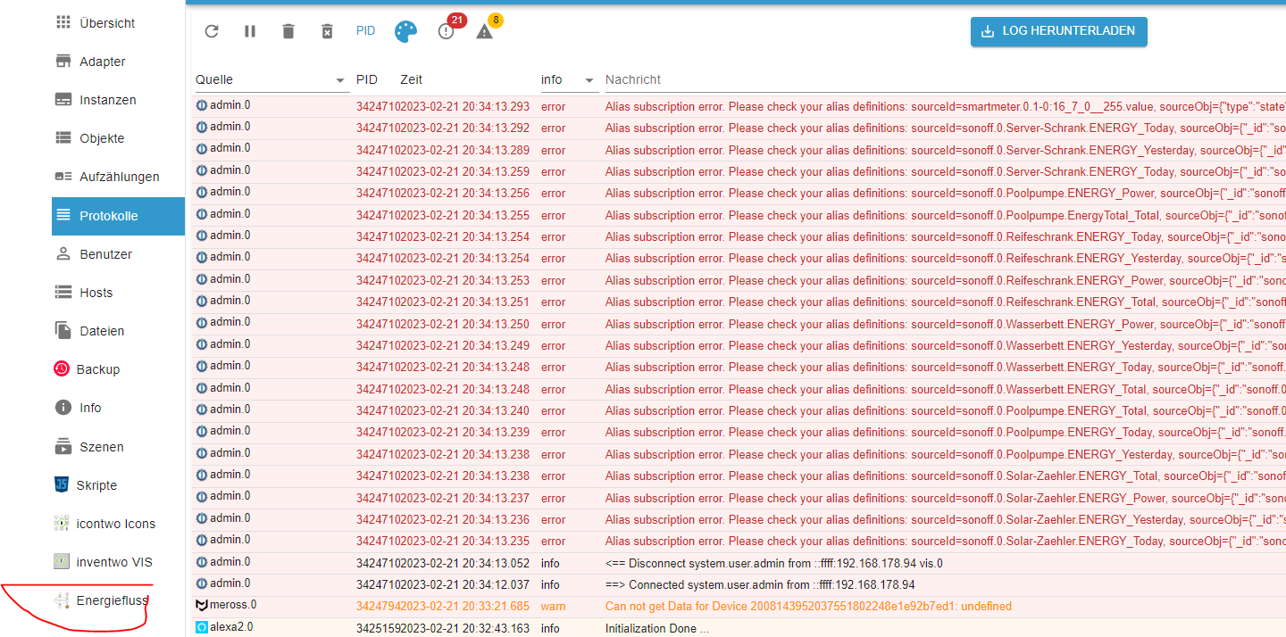1286x637 pixels.
Task: Click the trash bin delete log icon
Action: tap(288, 31)
